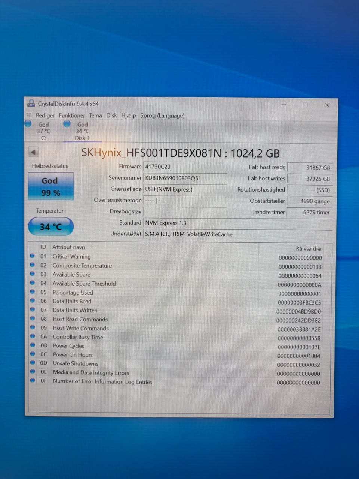Viewport: 359px width, 479px height.
Task: Click the God 99 % health status button
Action: click(51, 186)
